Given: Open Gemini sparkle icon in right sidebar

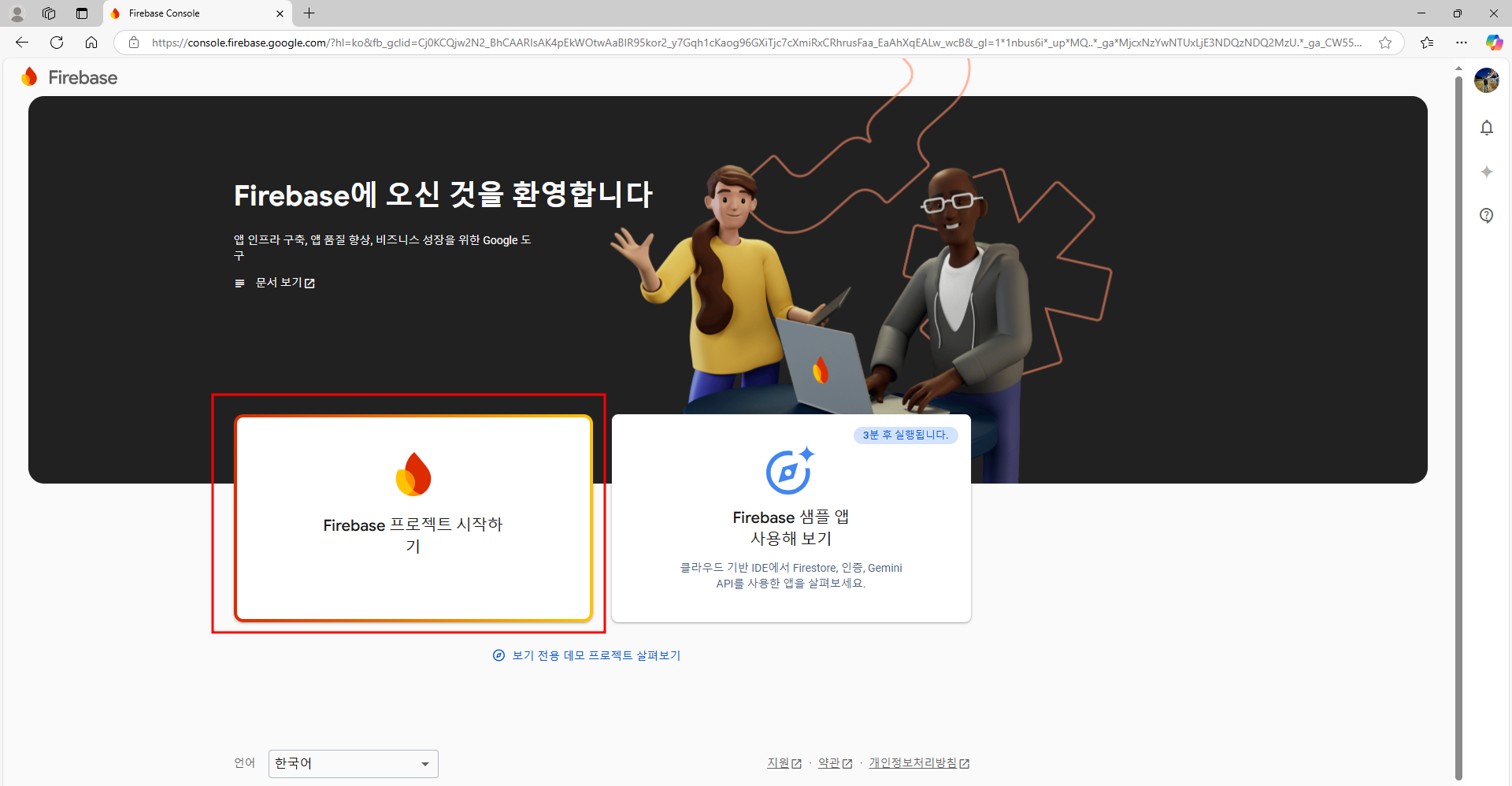Looking at the screenshot, I should point(1487,172).
